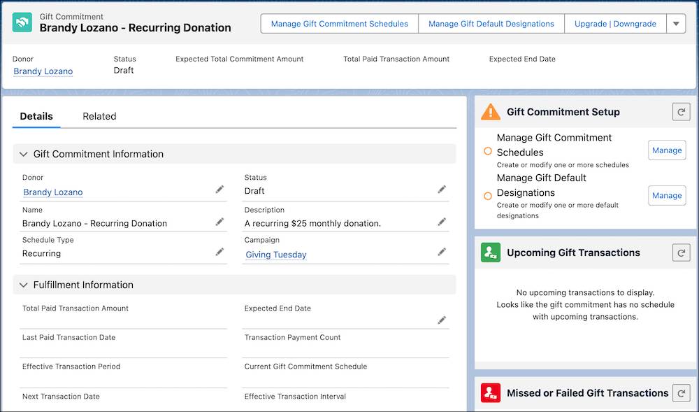Click the Gift Commitment Setup panel title
This screenshot has width=699, height=412.
[563, 112]
